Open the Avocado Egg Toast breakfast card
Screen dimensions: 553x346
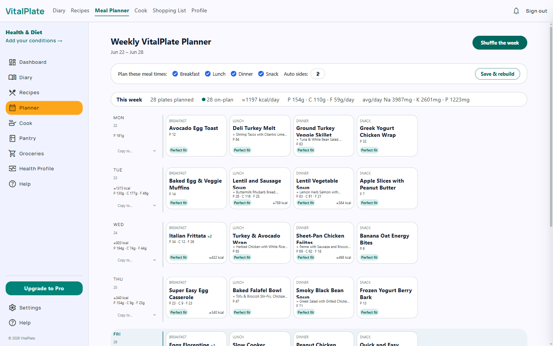click(x=196, y=136)
